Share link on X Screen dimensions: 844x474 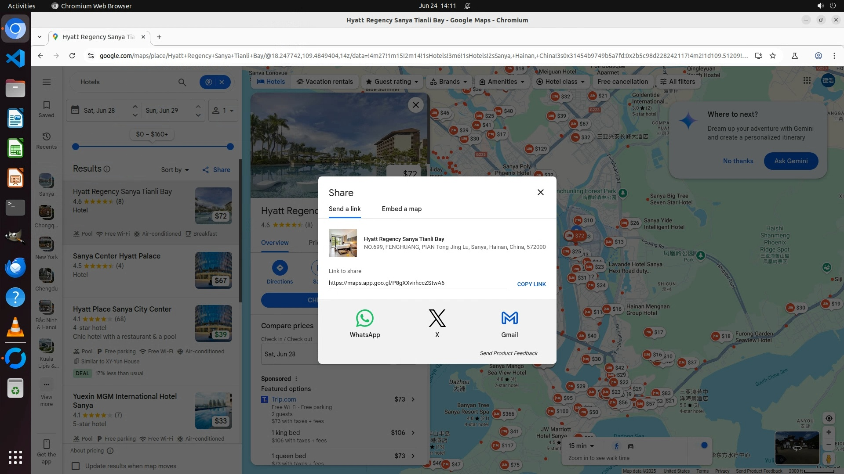pyautogui.click(x=437, y=319)
